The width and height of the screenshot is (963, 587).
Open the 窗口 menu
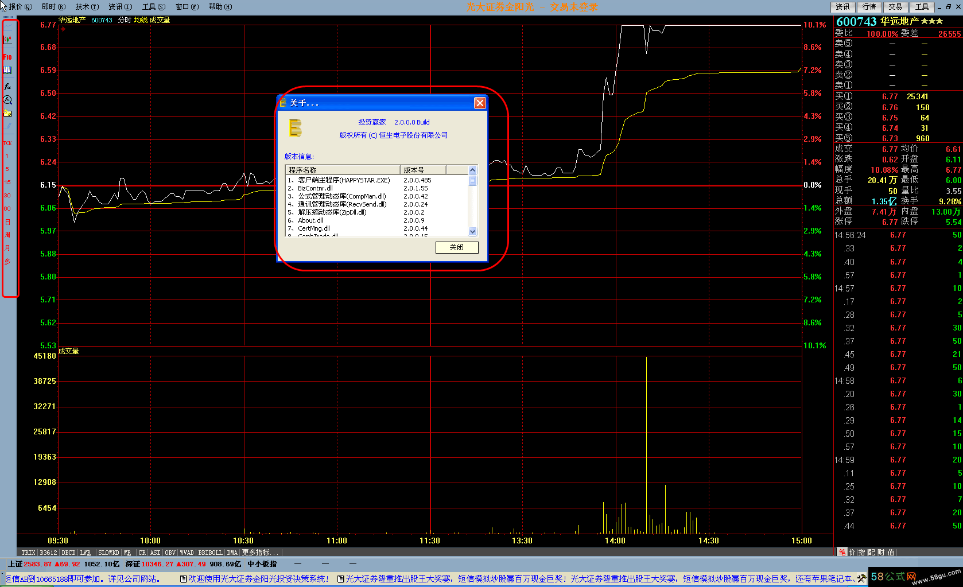pos(187,7)
